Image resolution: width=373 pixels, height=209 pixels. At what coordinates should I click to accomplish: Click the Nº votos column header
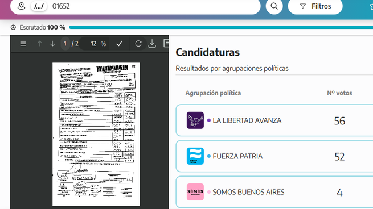click(x=339, y=93)
